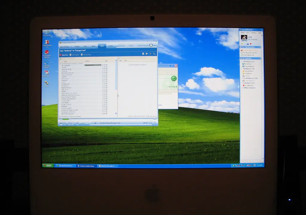Click the Stop Sync icon in Media Player

tap(60, 55)
